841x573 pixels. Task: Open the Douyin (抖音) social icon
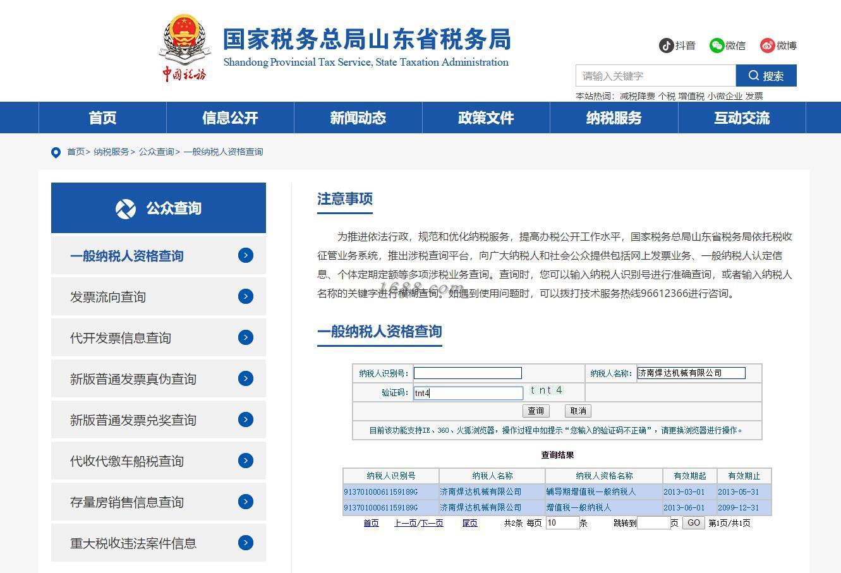coord(666,45)
